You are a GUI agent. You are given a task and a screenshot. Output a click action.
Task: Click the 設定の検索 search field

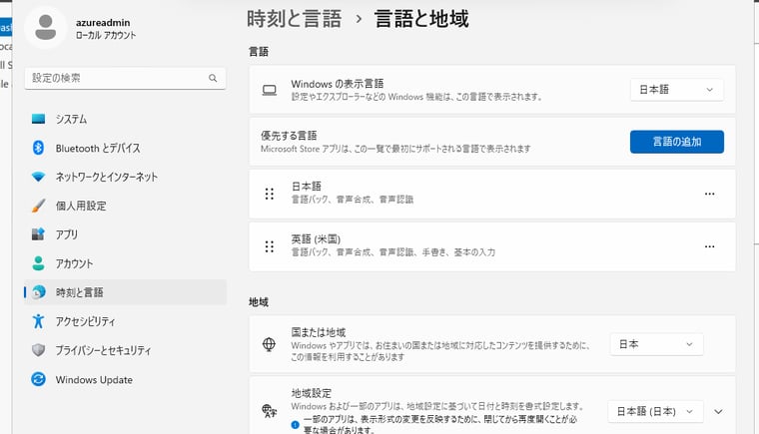click(x=126, y=78)
